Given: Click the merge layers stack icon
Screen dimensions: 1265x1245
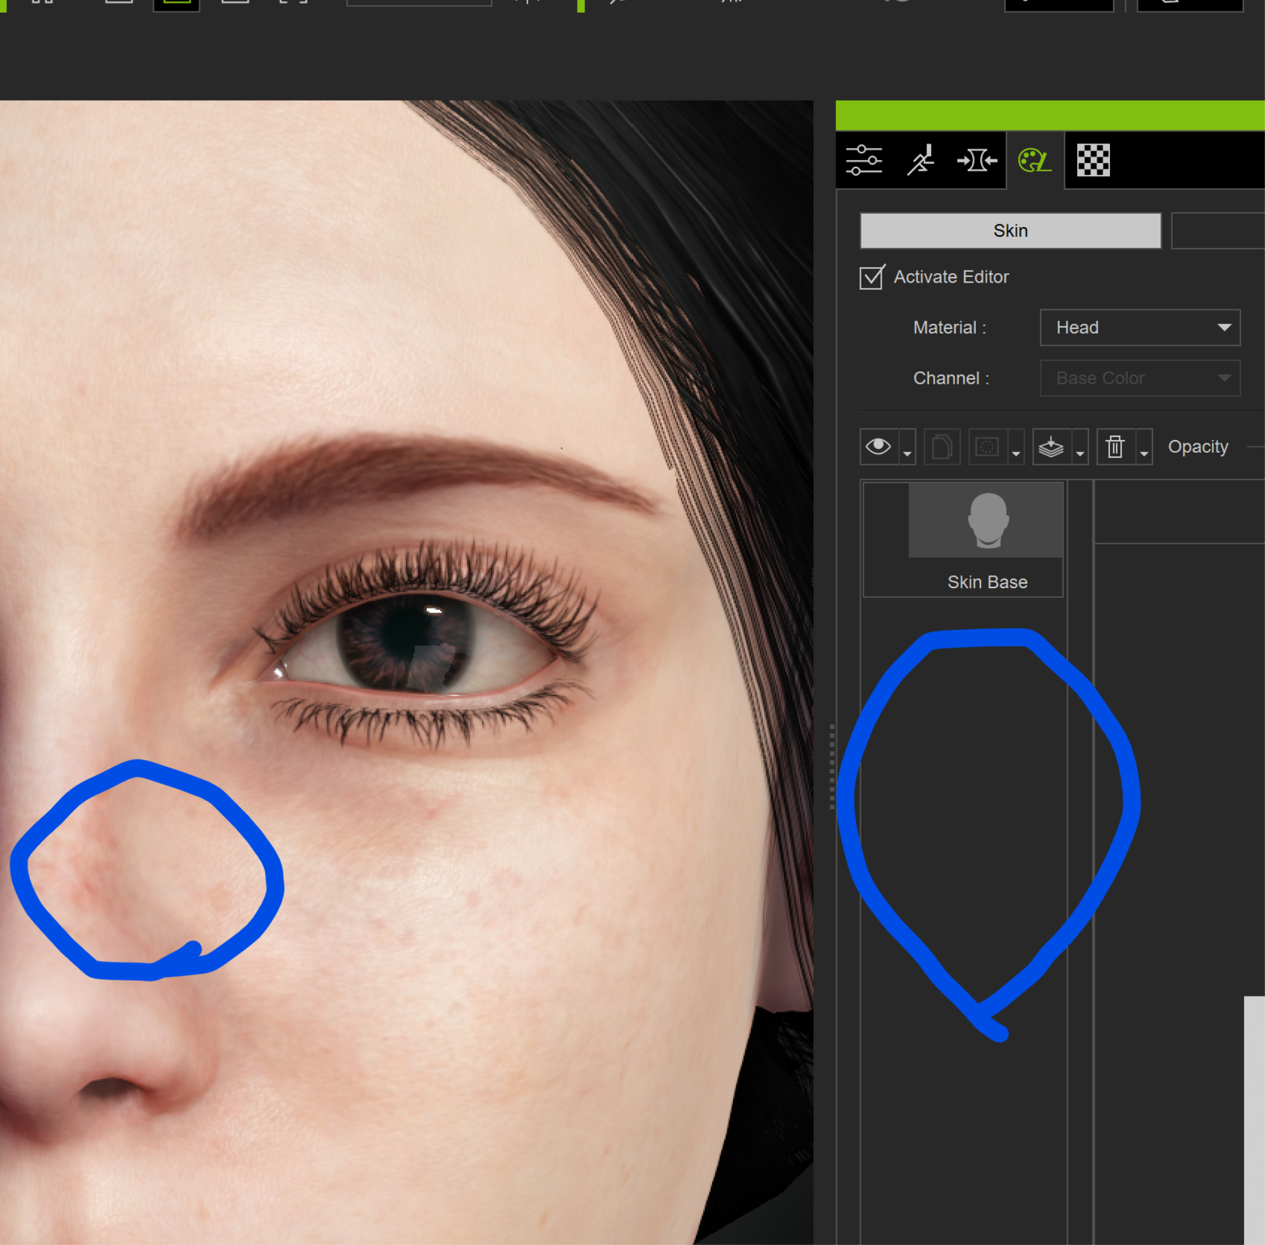Looking at the screenshot, I should point(1051,447).
